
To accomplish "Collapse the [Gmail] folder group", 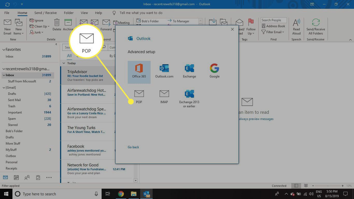I will pos(4,88).
